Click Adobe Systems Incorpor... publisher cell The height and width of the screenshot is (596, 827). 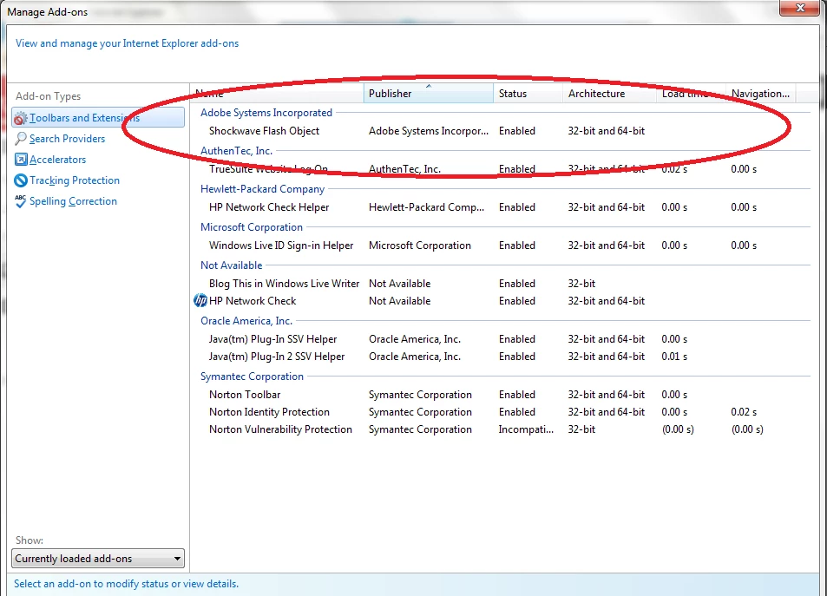point(429,131)
